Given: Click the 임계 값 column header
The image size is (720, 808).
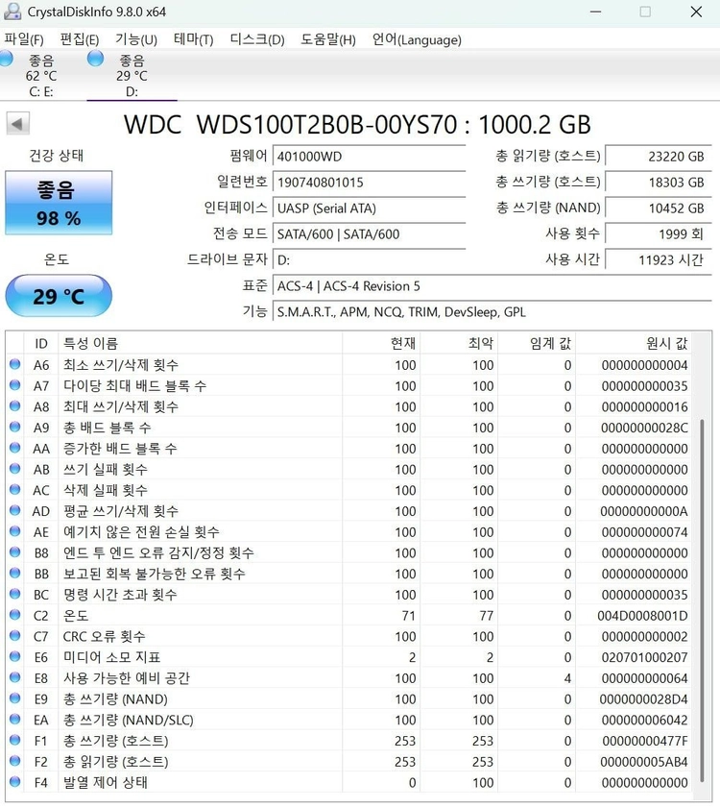Looking at the screenshot, I should pyautogui.click(x=538, y=343).
